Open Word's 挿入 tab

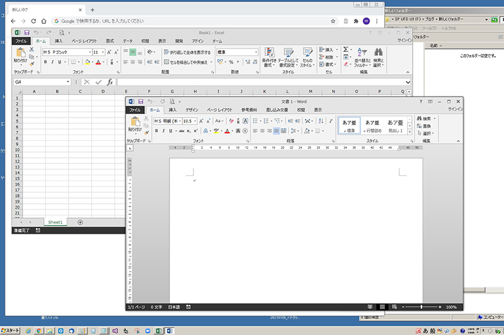[x=173, y=110]
